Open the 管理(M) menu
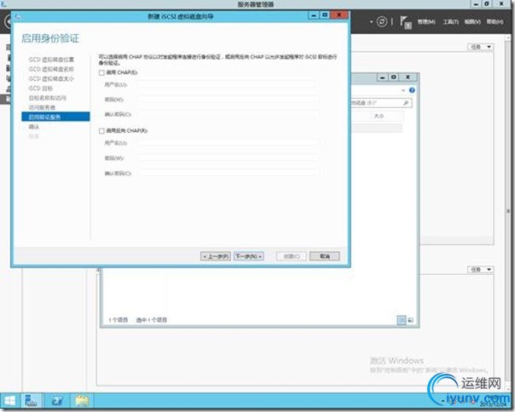 426,22
